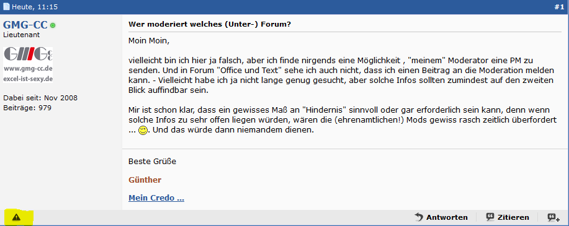Click the green online status dot by GMG-CC

53,25
